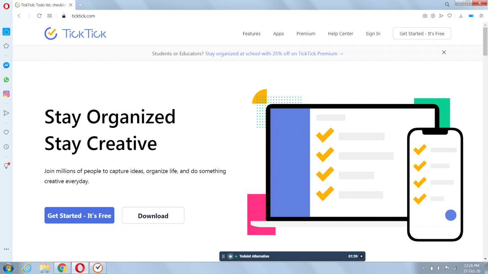Screen dimensions: 488x274
Task: Open the Opera main menu logo
Action: pos(6,6)
